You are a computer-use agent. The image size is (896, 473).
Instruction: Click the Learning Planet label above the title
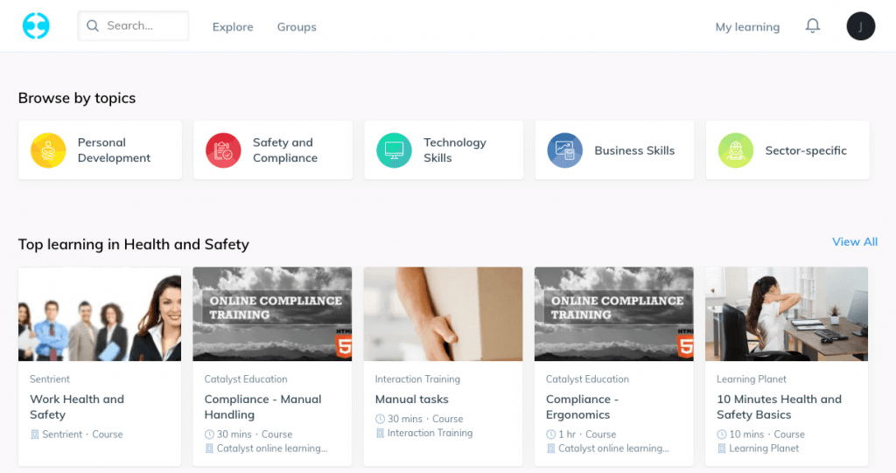pos(752,379)
